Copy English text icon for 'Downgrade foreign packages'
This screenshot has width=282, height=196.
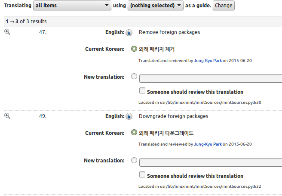pos(129,116)
